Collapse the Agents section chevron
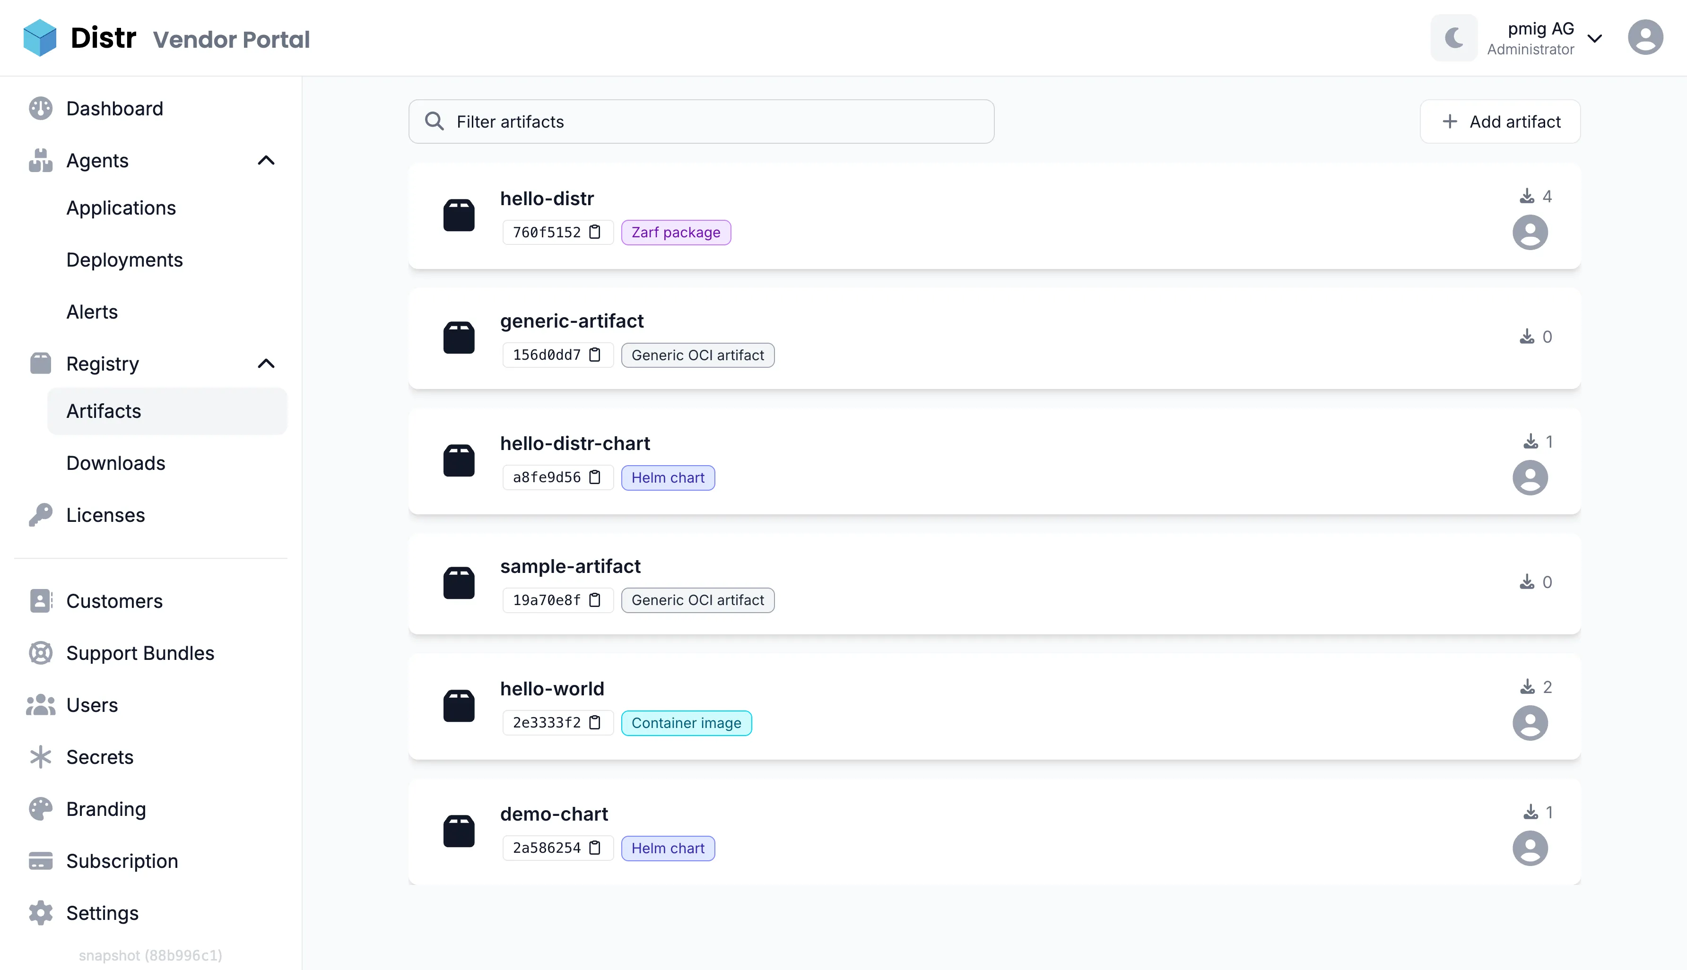1687x970 pixels. 266,161
